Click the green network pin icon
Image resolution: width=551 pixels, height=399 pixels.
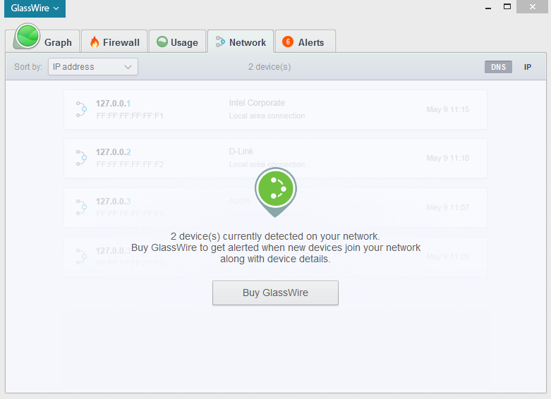click(x=276, y=192)
